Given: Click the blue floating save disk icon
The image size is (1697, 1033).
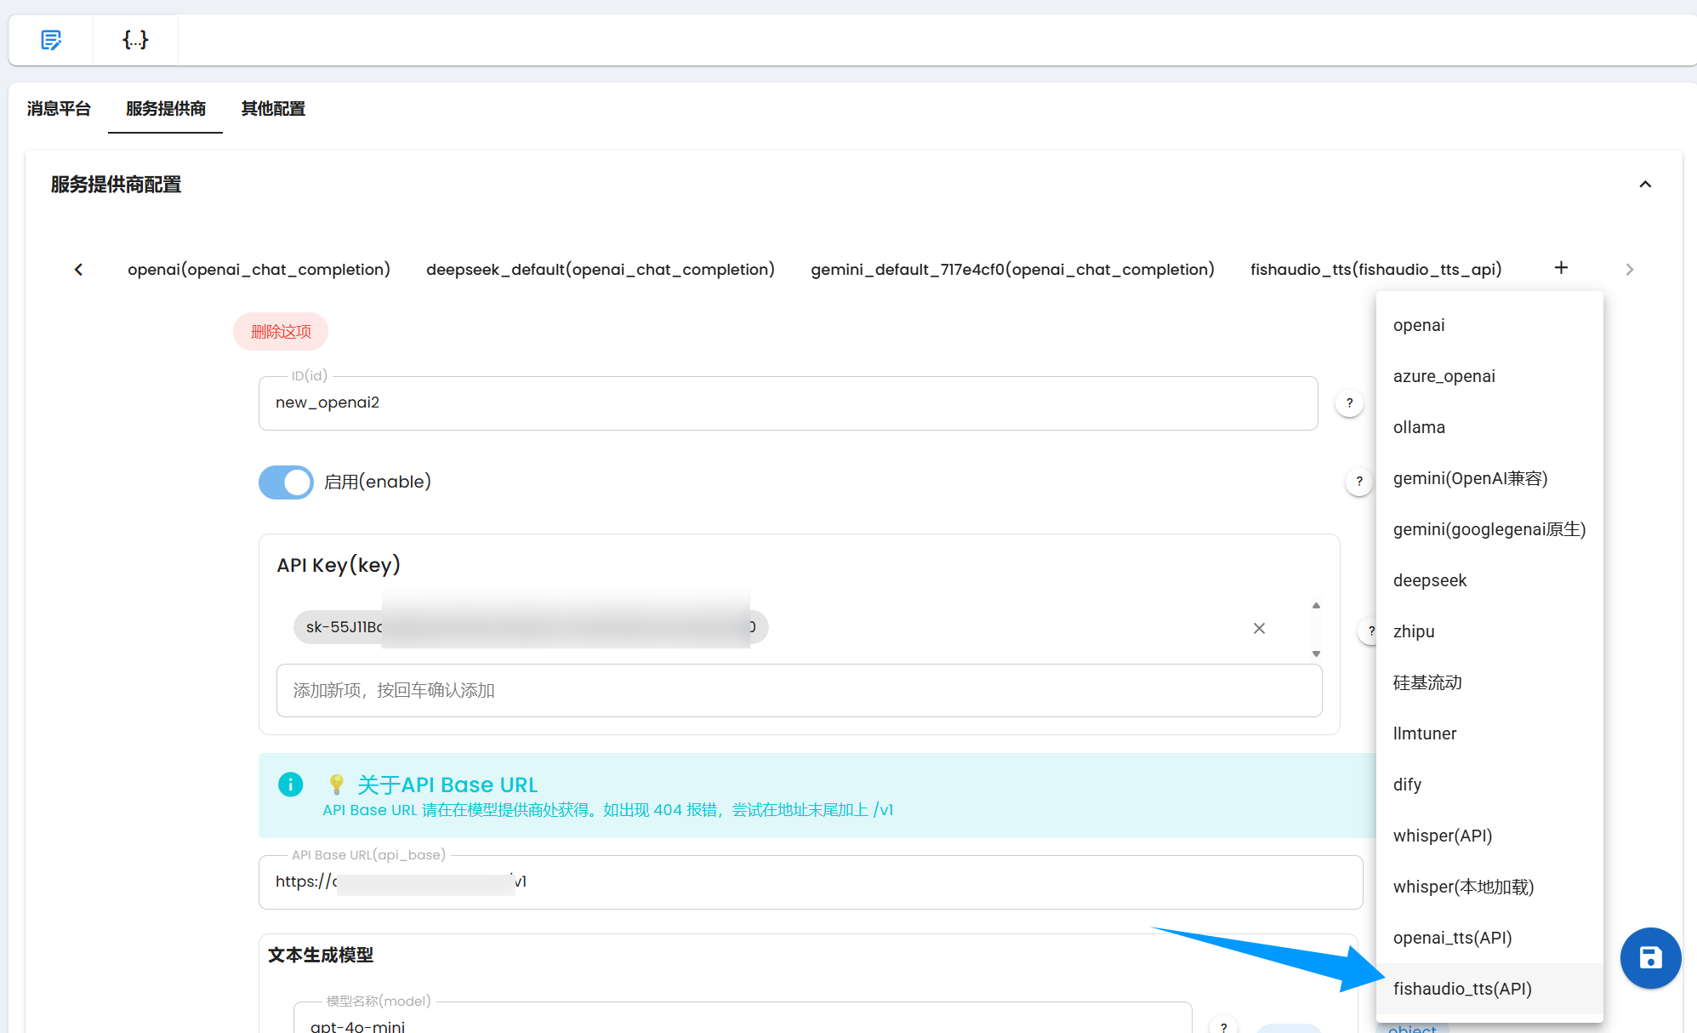Looking at the screenshot, I should (1650, 958).
